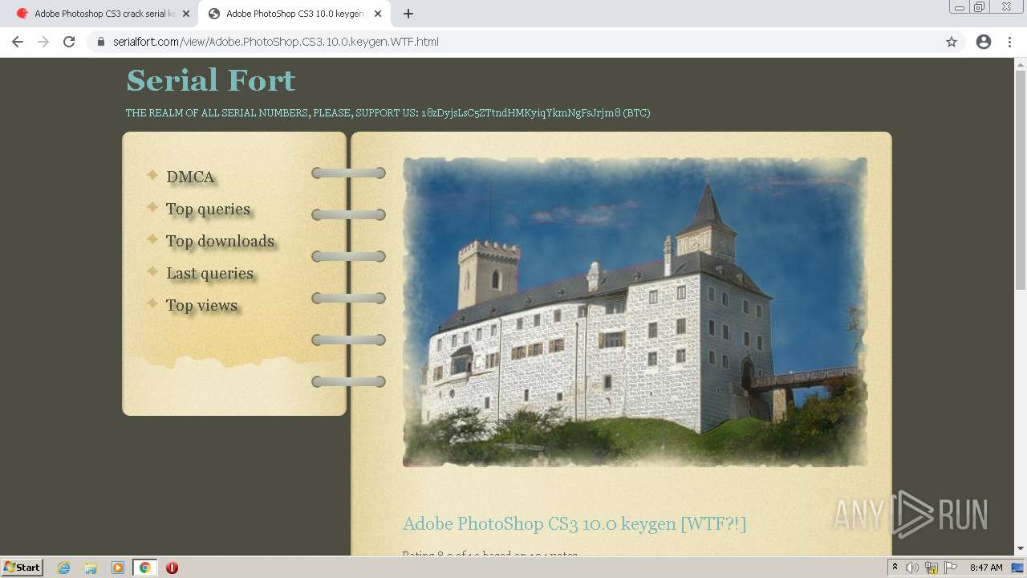Viewport: 1027px width, 578px height.
Task: Click the volume speaker tray icon
Action: click(x=912, y=568)
